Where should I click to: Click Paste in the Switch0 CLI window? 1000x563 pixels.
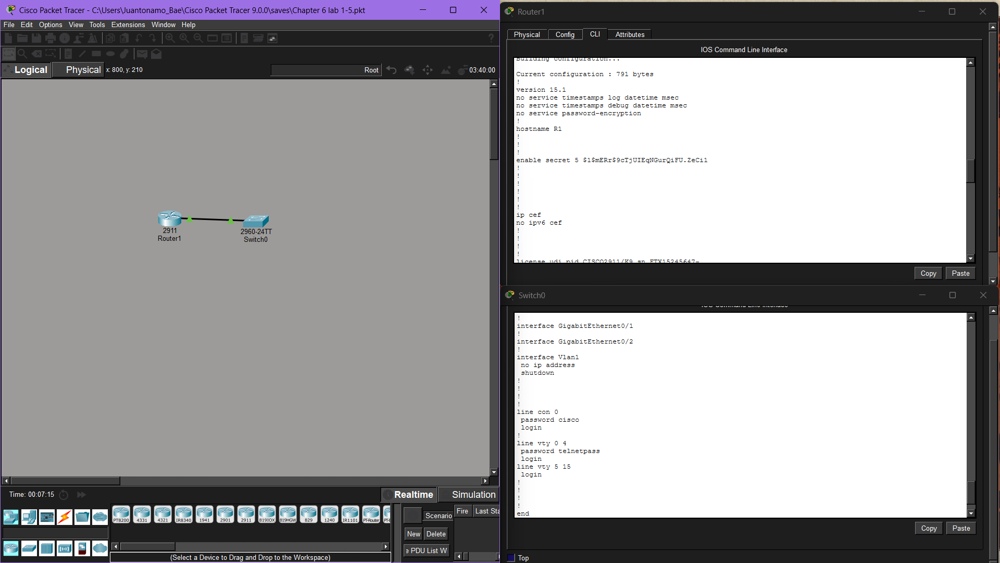click(961, 528)
